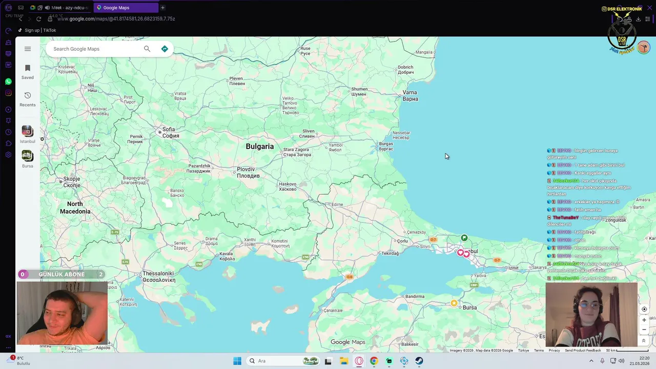Zoom out with the minus button
Screen dimensions: 656x369
[x=644, y=330]
